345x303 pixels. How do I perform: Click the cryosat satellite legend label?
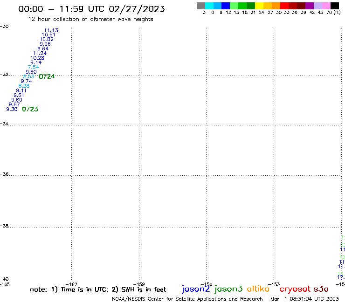tap(295, 289)
